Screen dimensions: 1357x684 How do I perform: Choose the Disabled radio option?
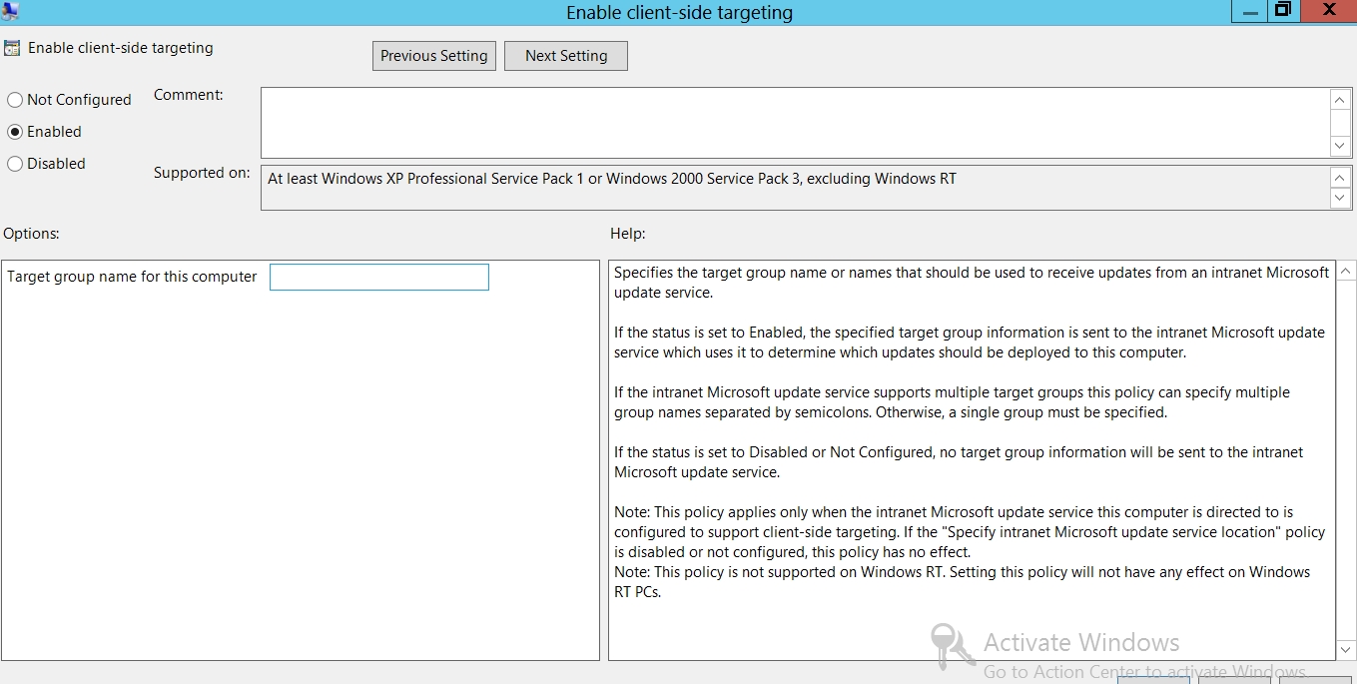[x=15, y=164]
